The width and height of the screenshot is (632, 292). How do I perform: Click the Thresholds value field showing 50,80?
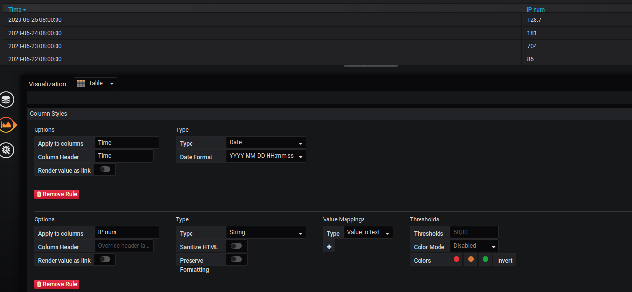(x=474, y=232)
